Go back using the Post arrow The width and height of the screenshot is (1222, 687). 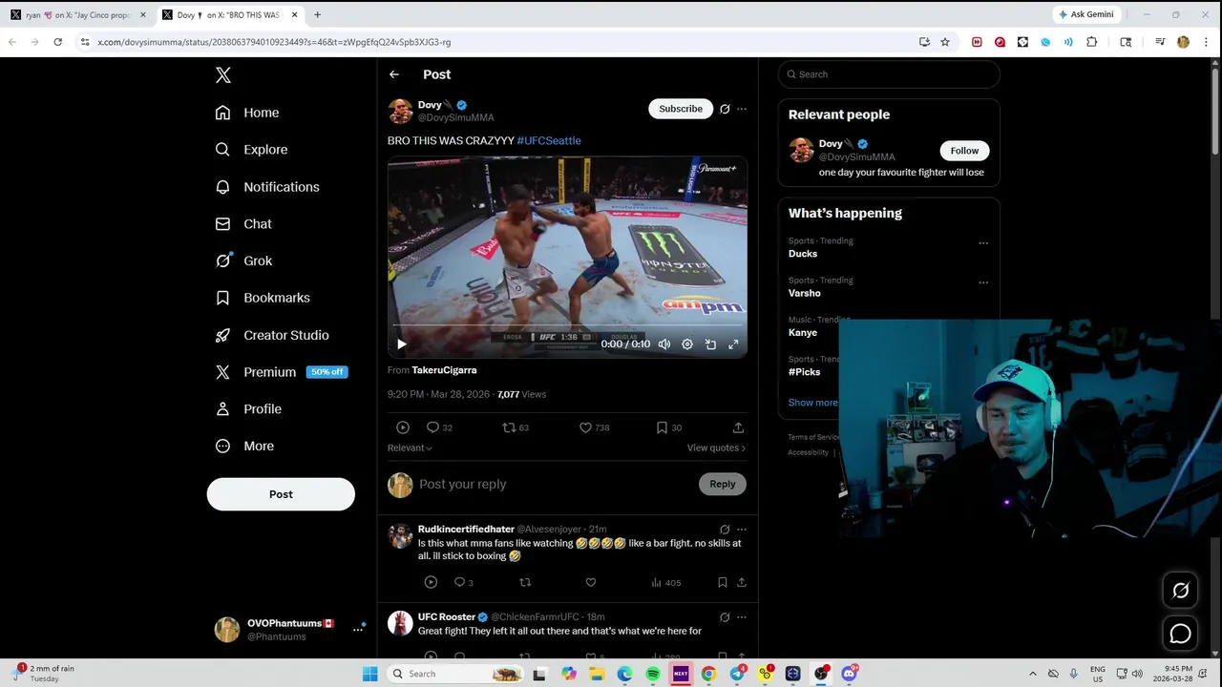394,74
